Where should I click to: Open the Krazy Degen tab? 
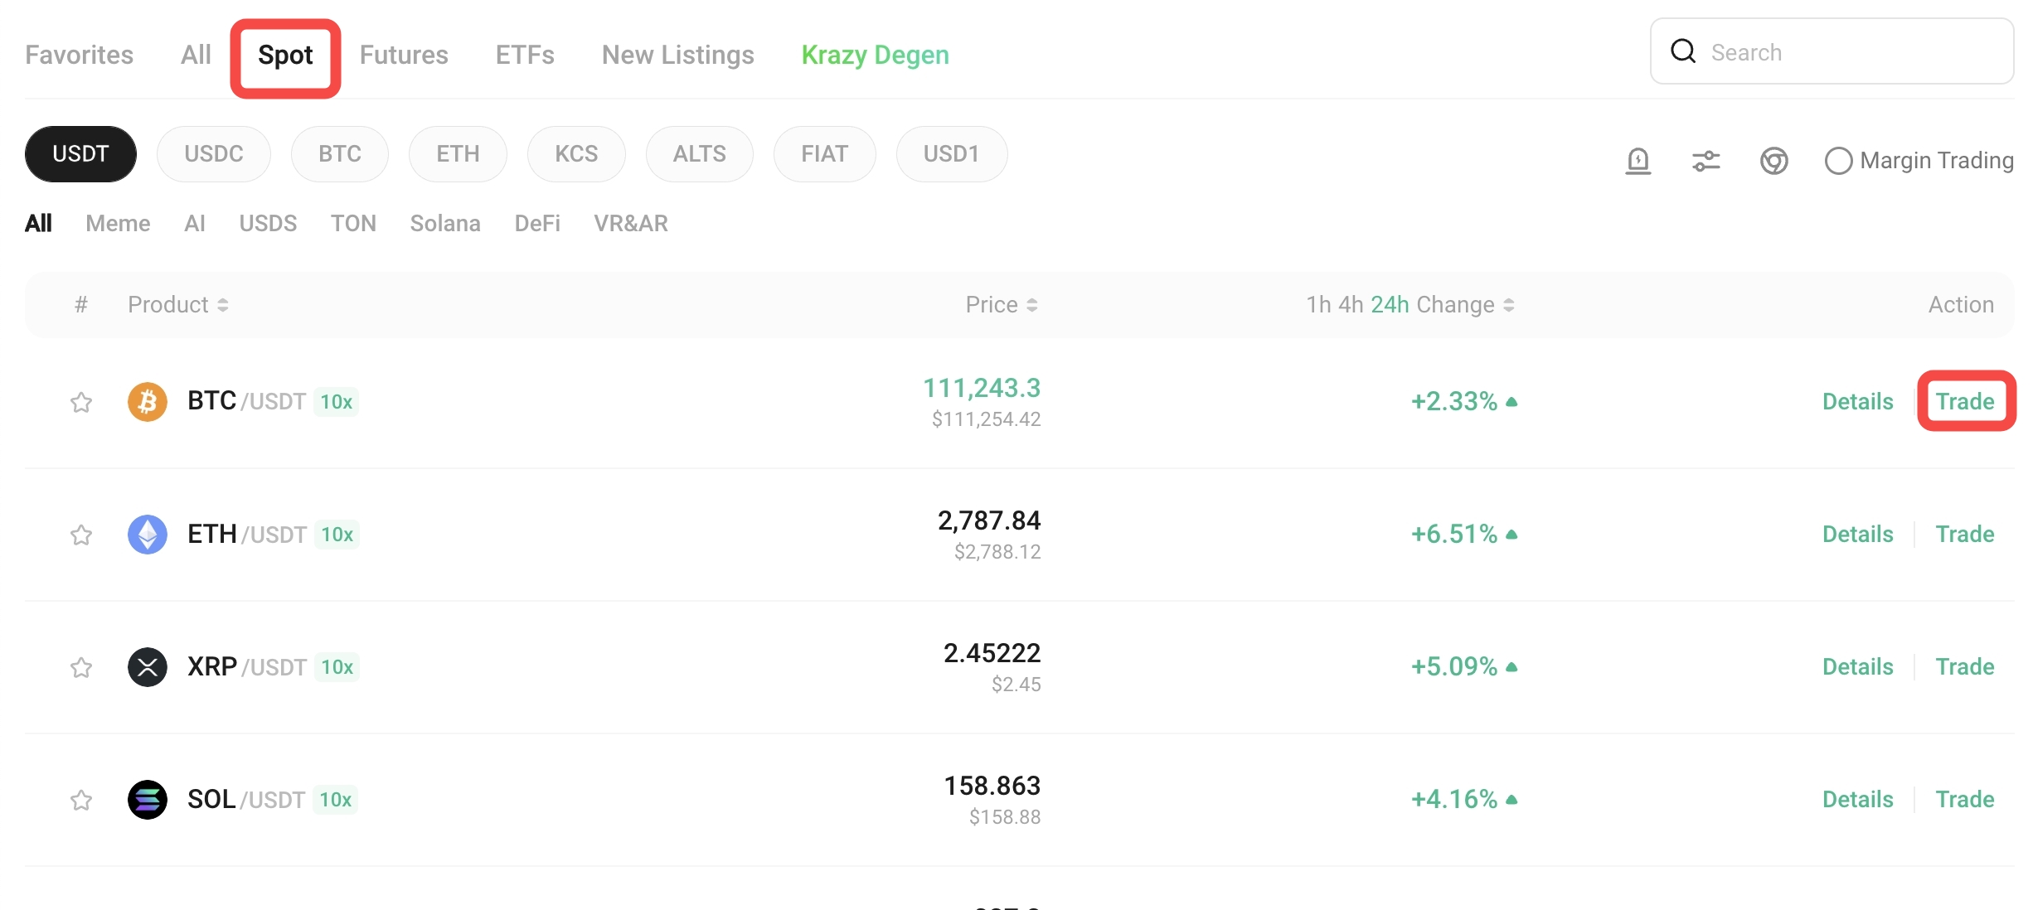[875, 55]
